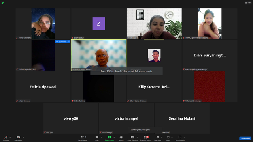Open audio options arrow beside Unmute
253x142 pixels.
(x=10, y=137)
